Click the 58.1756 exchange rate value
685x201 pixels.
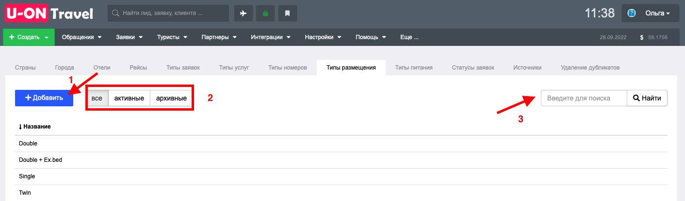tap(658, 37)
